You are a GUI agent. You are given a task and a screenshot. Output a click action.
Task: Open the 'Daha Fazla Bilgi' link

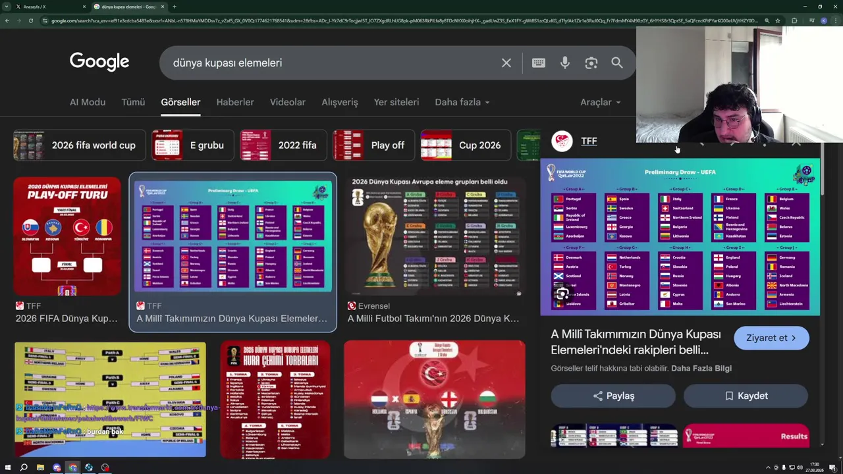701,368
